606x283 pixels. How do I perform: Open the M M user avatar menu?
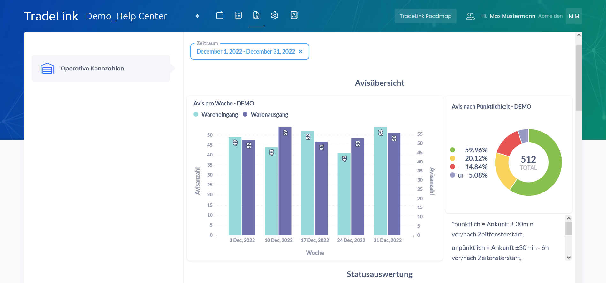[x=574, y=16]
